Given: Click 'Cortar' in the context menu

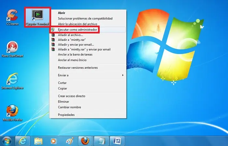Looking at the screenshot, I should pos(88,83).
